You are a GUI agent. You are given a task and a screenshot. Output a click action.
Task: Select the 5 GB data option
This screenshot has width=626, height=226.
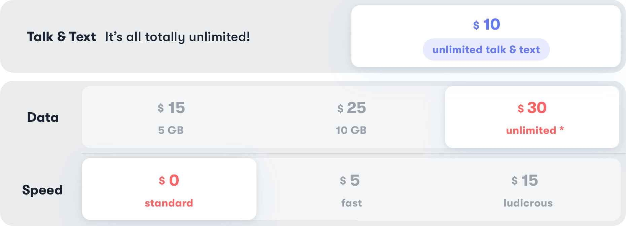tap(171, 130)
